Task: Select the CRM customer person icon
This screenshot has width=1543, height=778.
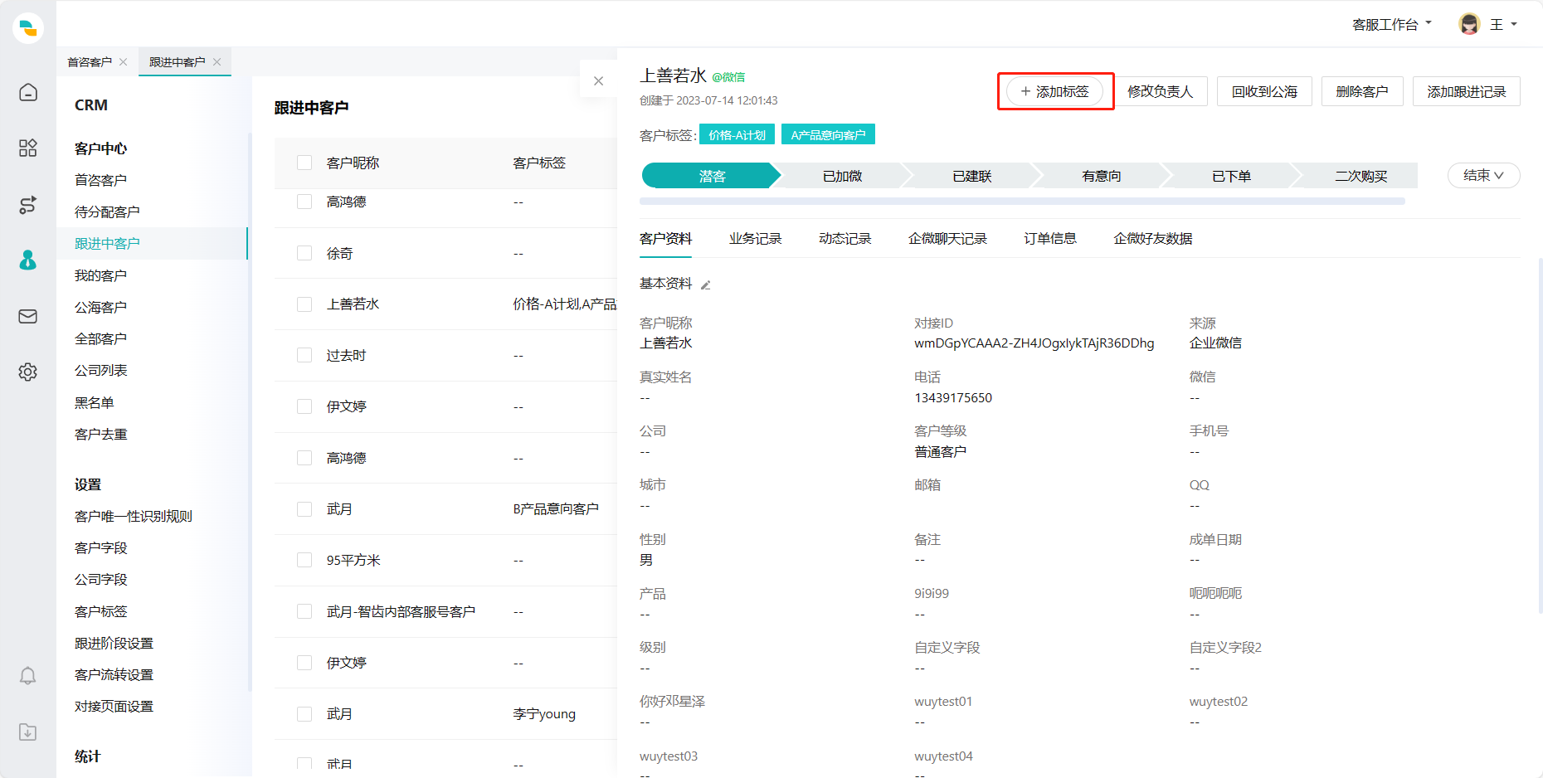Action: point(28,260)
